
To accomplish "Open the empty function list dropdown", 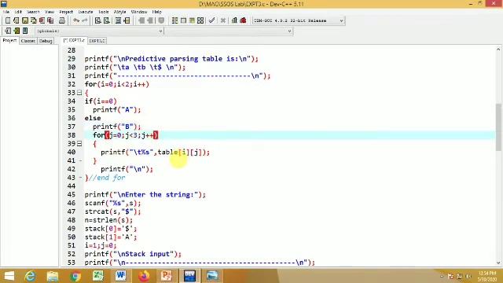I will [229, 31].
